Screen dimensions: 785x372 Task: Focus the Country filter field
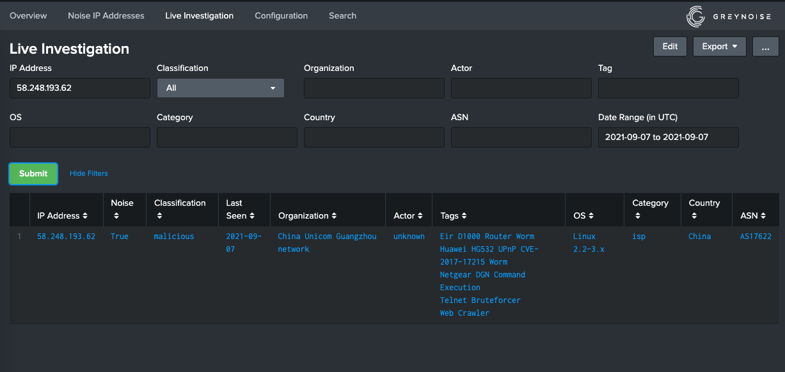(x=374, y=137)
